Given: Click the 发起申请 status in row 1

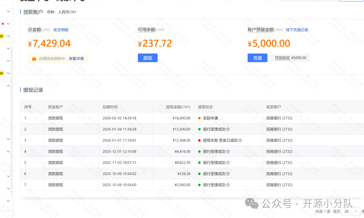Looking at the screenshot, I should [x=210, y=118].
